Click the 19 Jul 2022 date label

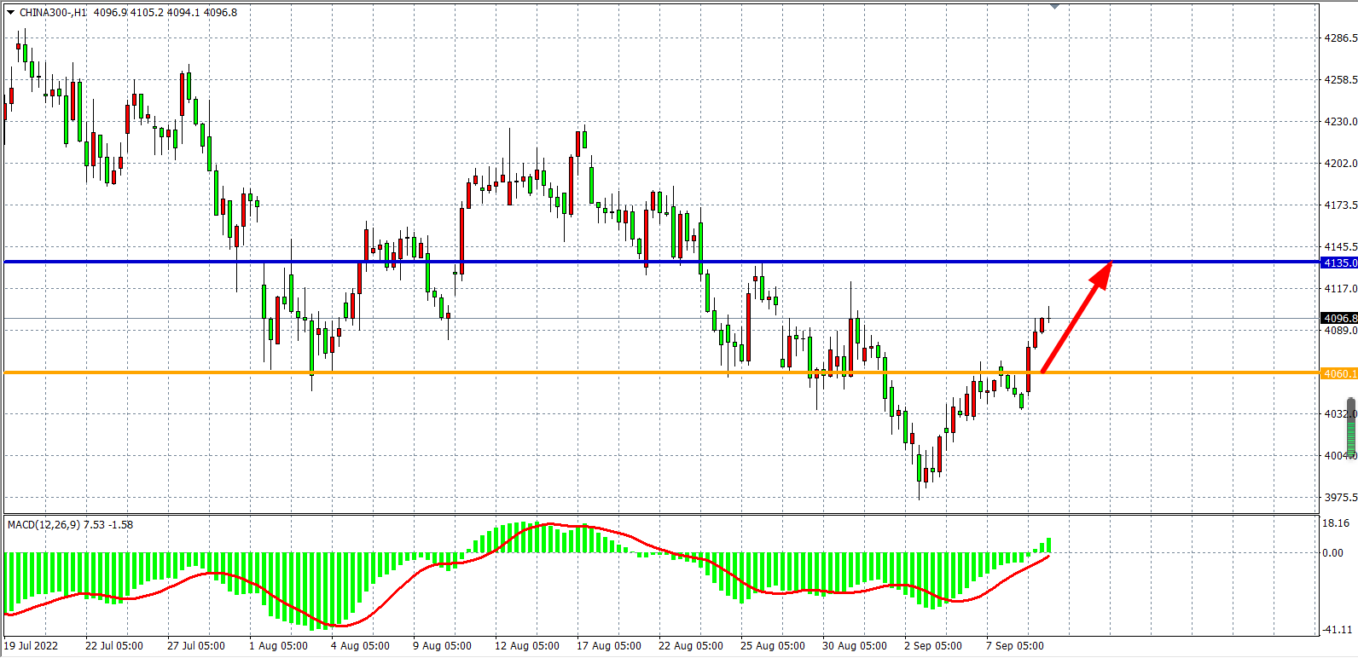pos(32,646)
